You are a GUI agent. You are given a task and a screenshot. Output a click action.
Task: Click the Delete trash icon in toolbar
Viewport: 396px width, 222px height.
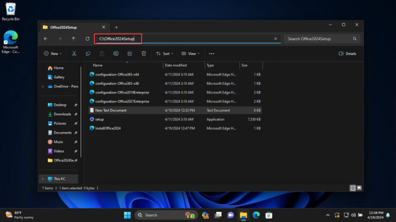coord(144,53)
